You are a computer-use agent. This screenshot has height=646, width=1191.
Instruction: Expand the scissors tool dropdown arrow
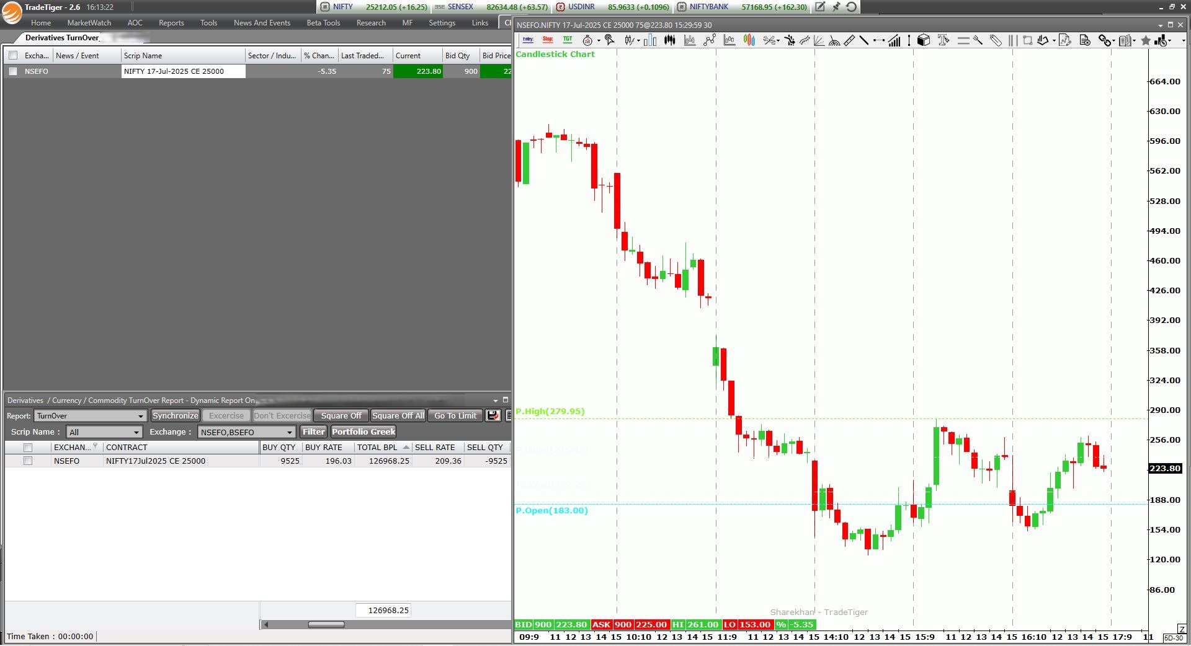(x=778, y=41)
